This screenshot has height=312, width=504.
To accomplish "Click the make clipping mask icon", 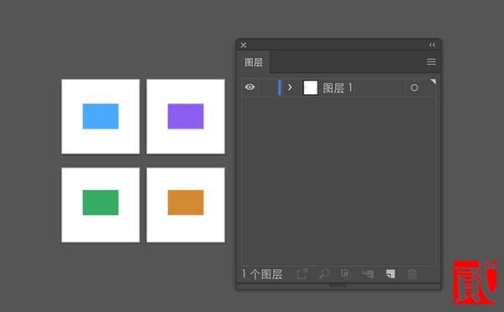I will tap(345, 274).
